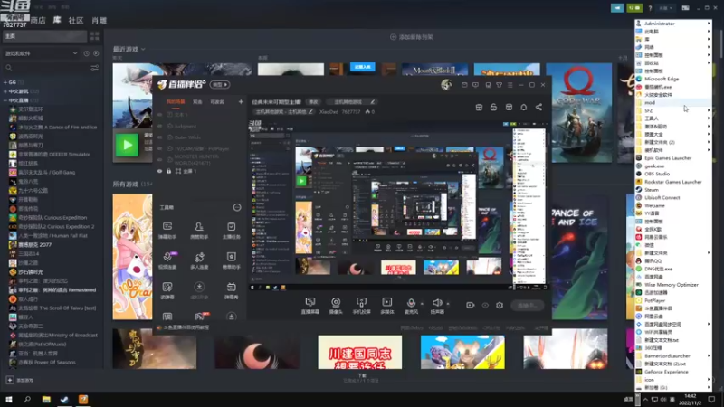This screenshot has height=407, width=724.
Task: Click the 麦克风 microphone icon
Action: (x=411, y=303)
